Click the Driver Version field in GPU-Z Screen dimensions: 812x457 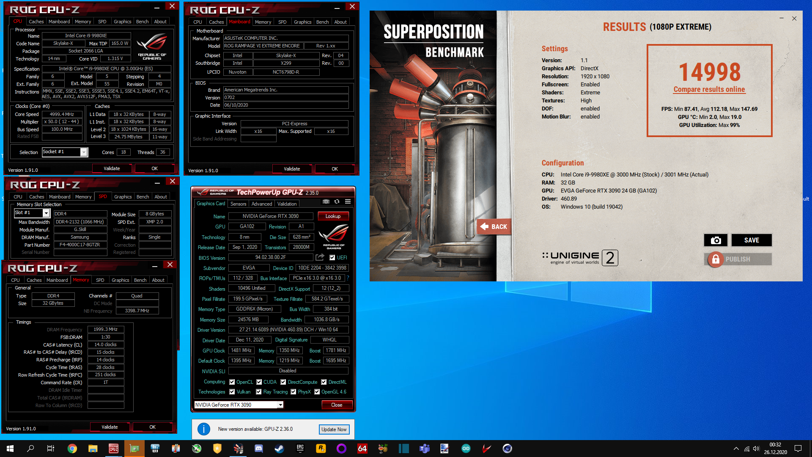tap(288, 330)
